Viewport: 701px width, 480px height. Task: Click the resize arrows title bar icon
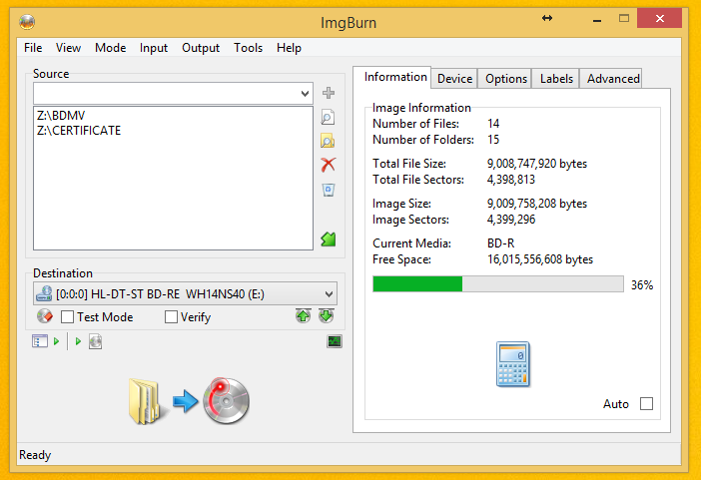[x=547, y=18]
